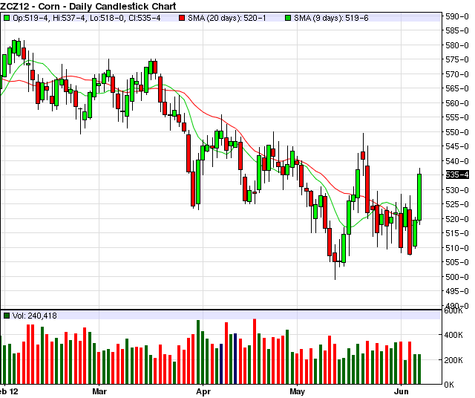Image resolution: width=475 pixels, height=398 pixels.
Task: Click the green SMA (9 days) legend swatch
Action: [x=288, y=18]
